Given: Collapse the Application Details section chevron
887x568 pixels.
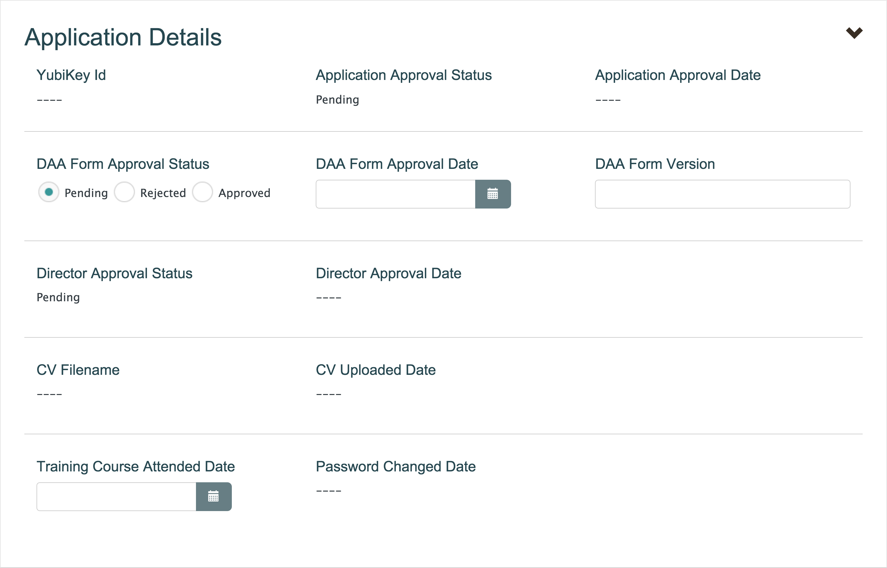Looking at the screenshot, I should point(854,33).
